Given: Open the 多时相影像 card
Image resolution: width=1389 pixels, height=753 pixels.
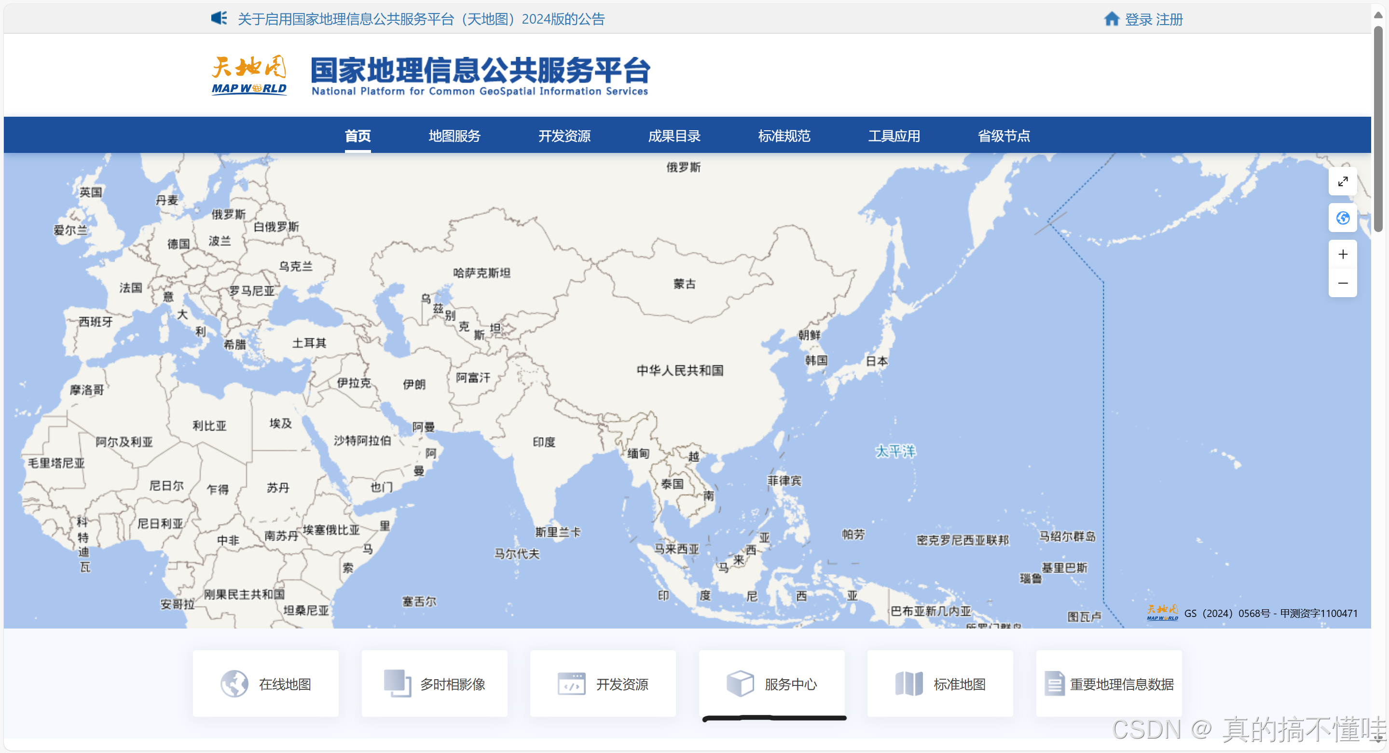Looking at the screenshot, I should point(434,684).
